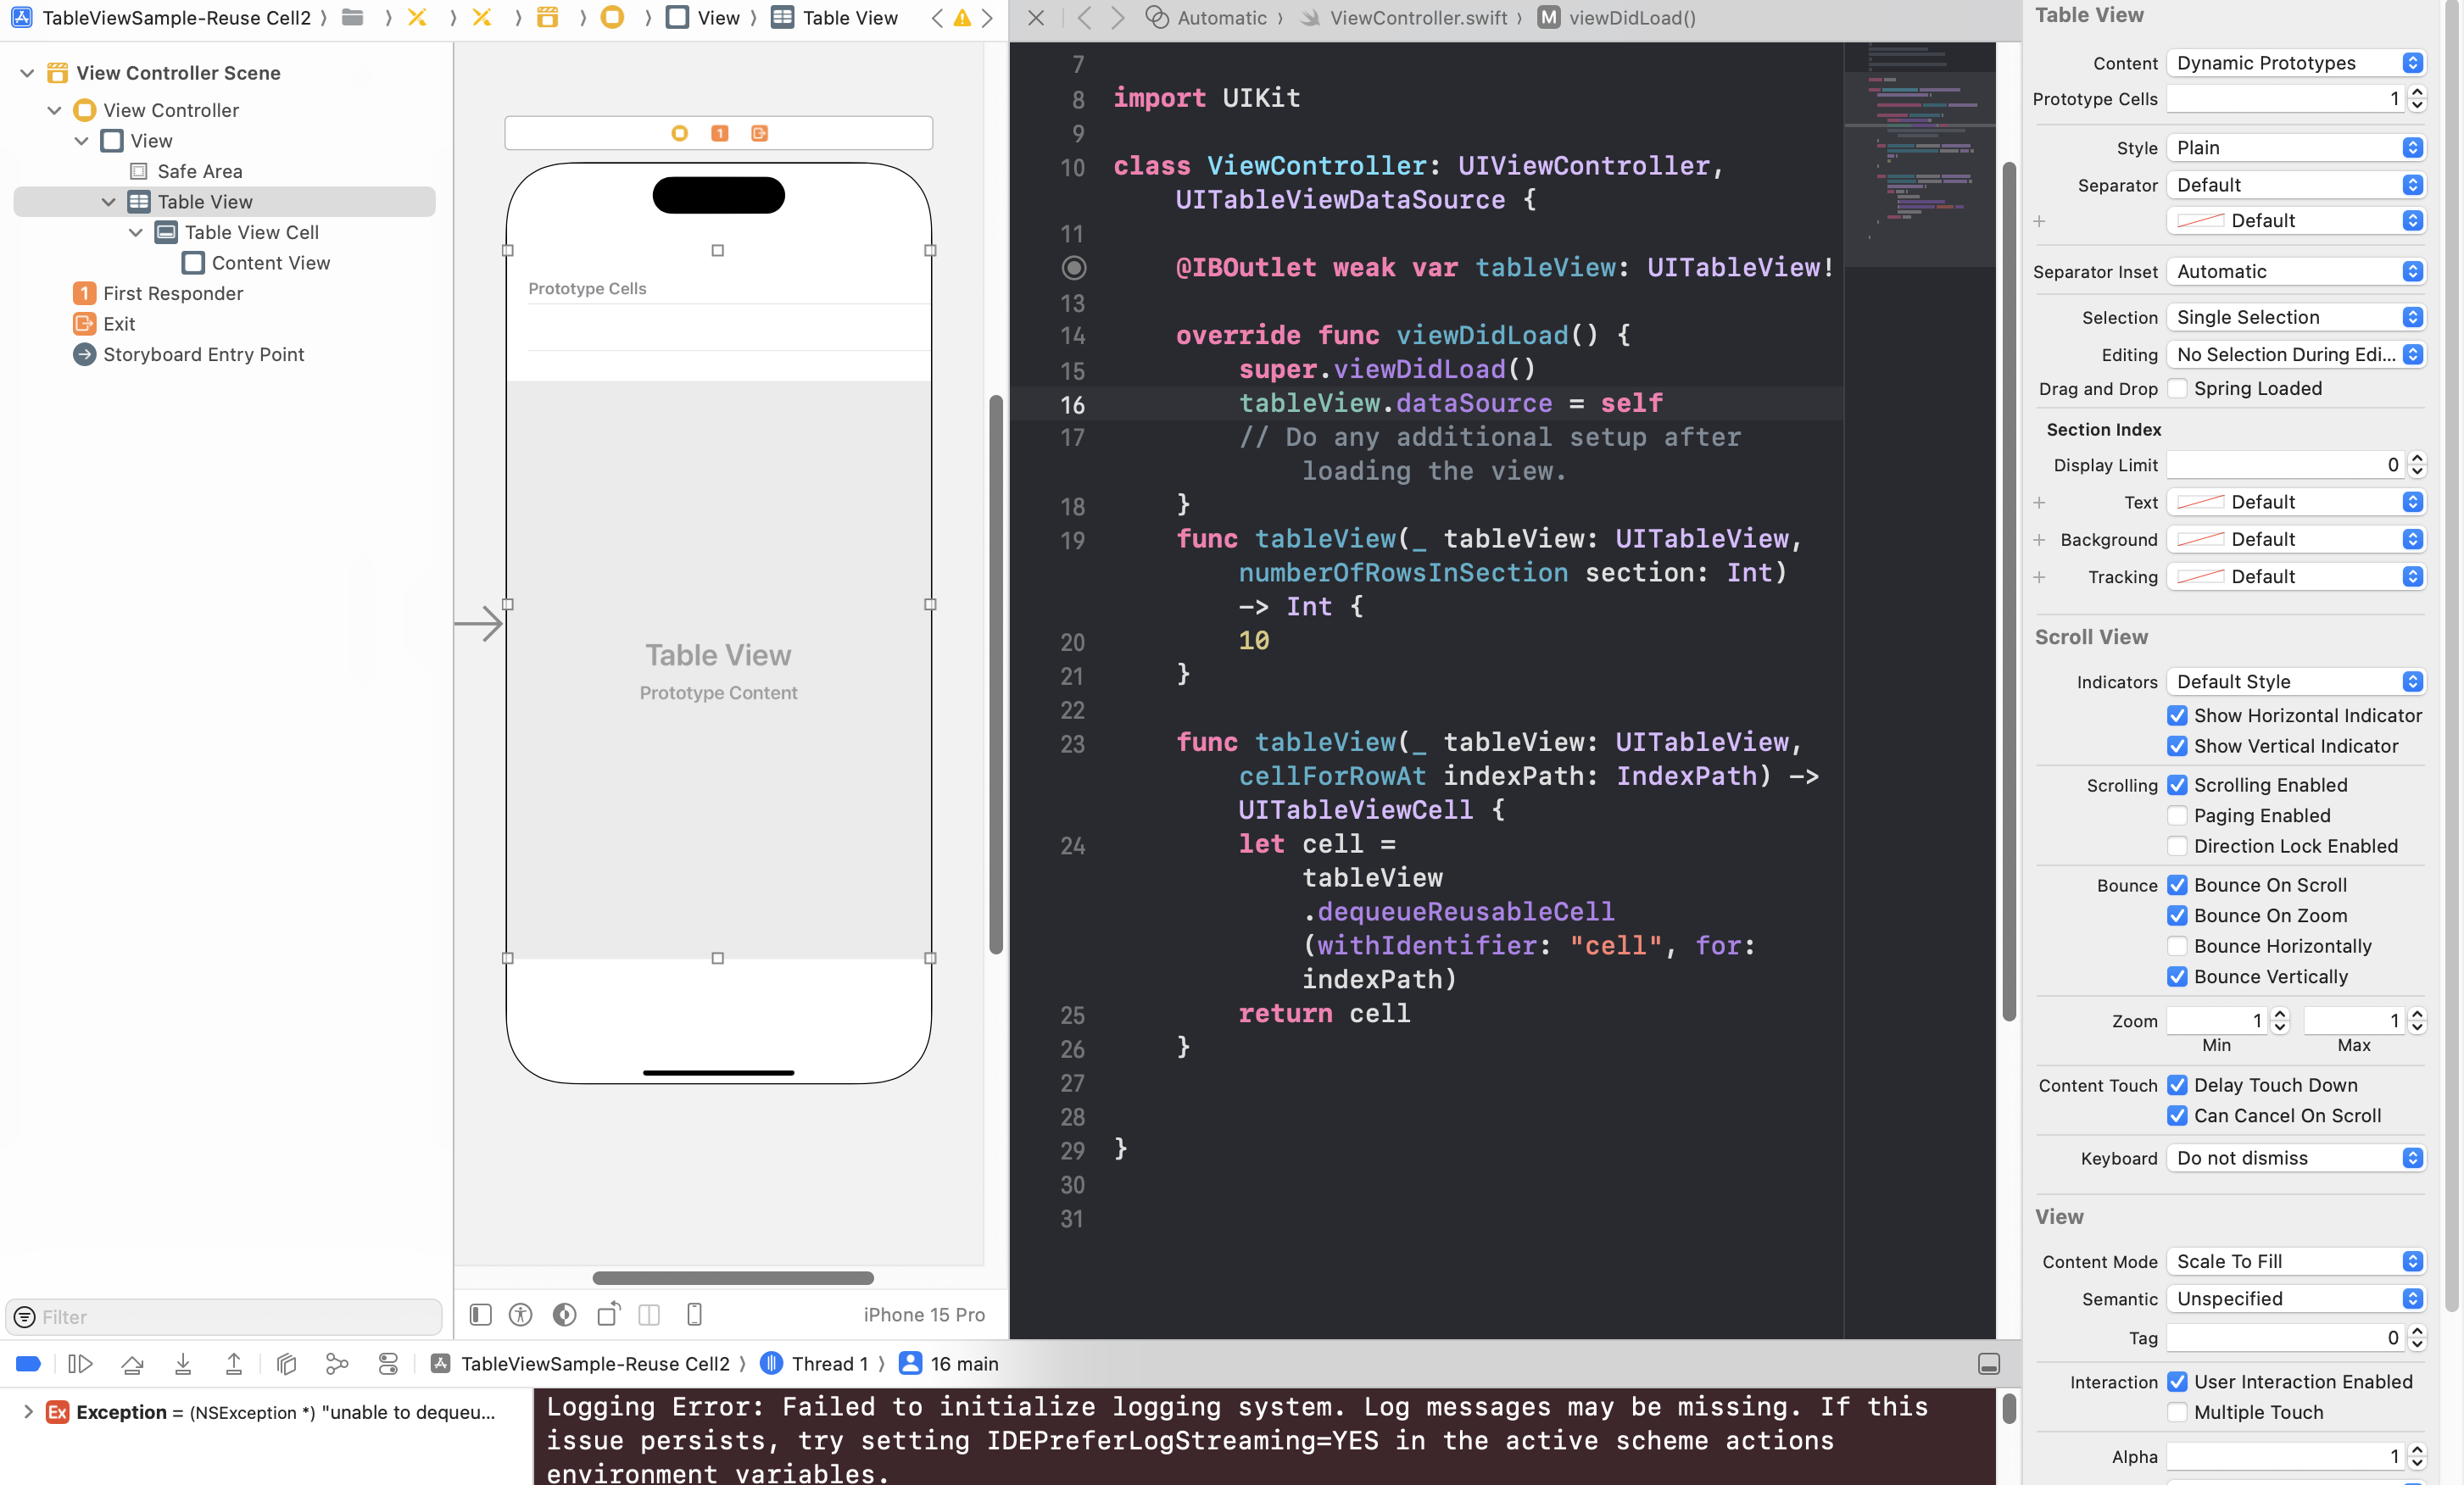The height and width of the screenshot is (1485, 2464).
Task: Uncheck Show Horizontal Indicator
Action: pos(2177,715)
